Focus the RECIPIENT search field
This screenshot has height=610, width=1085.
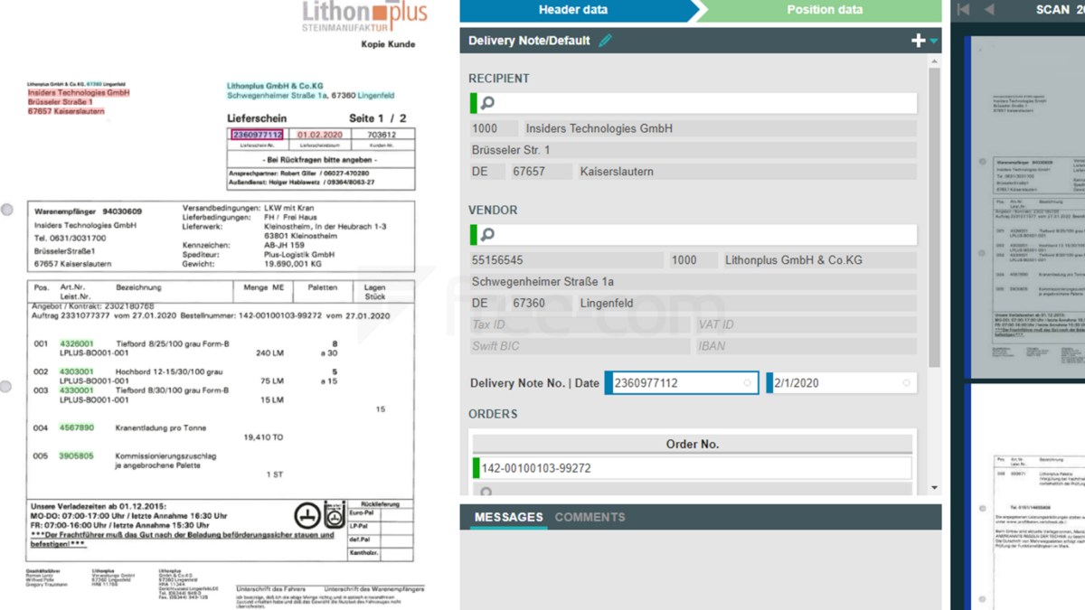[693, 103]
